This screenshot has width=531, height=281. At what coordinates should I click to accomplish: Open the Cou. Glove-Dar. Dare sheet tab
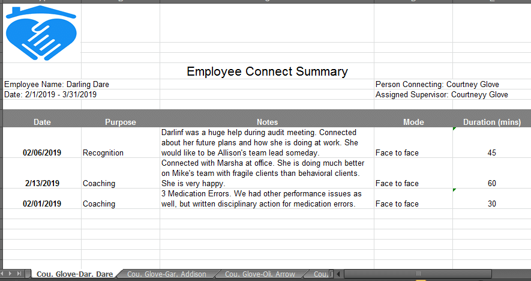74,274
